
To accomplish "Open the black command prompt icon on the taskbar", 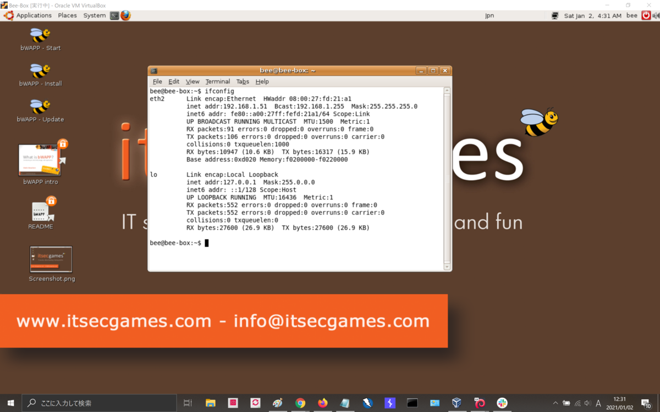I will coord(412,403).
